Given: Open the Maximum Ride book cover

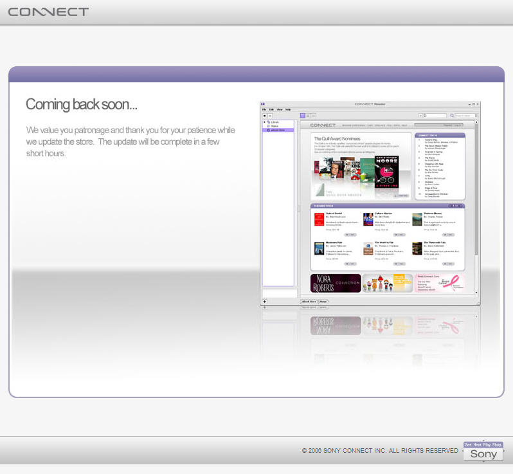Looking at the screenshot, I should tap(319, 248).
